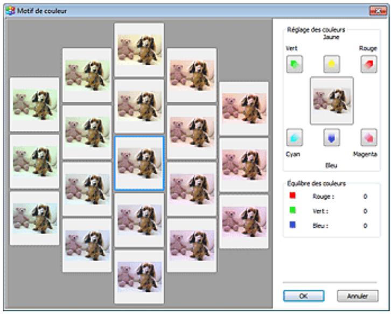Click the preview image in Réglage des couleurs
The width and height of the screenshot is (391, 314).
click(331, 101)
